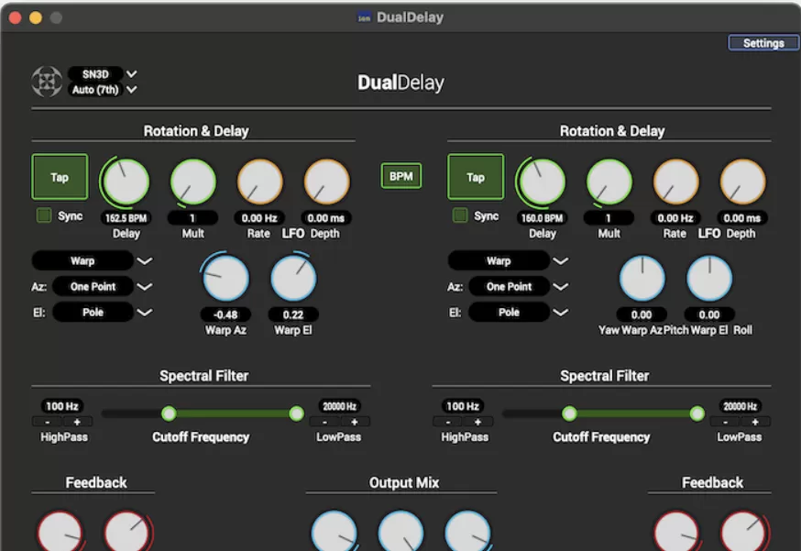The width and height of the screenshot is (801, 551).
Task: Click the third Output Mix knob
Action: 468,532
